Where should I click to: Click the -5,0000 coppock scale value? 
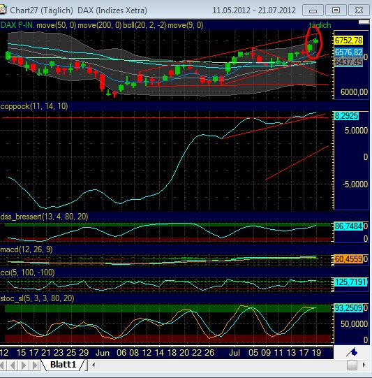(x=355, y=184)
